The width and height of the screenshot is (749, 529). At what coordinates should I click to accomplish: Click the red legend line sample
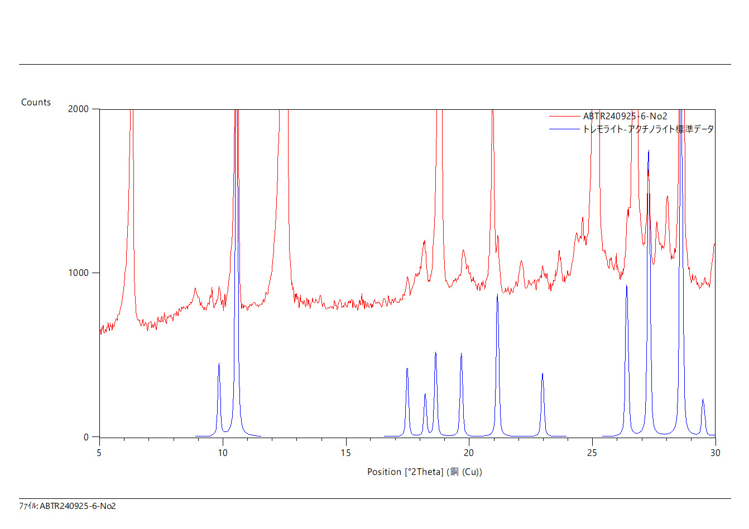tap(564, 116)
